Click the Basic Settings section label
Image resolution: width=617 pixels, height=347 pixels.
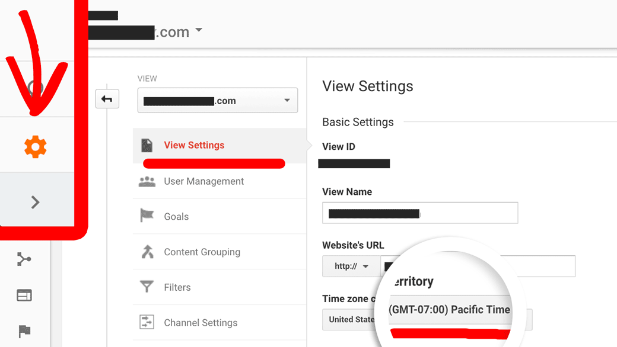click(358, 122)
